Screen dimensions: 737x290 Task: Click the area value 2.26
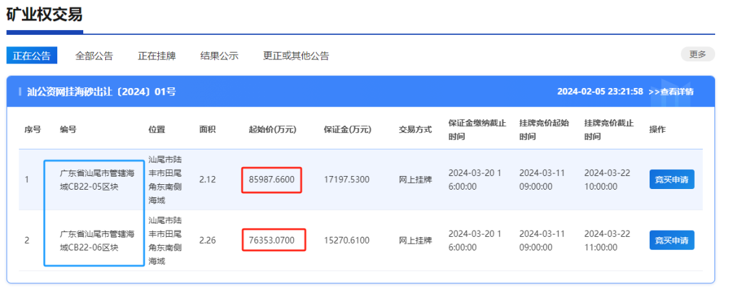tap(207, 240)
